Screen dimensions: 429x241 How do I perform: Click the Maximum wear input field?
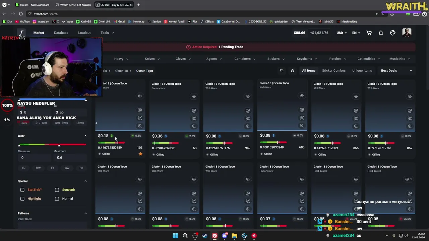70,158
